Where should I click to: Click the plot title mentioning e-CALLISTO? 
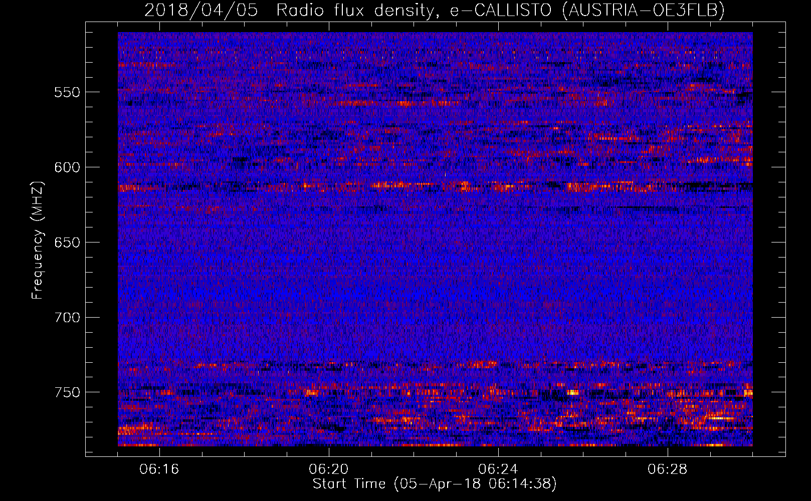click(435, 11)
